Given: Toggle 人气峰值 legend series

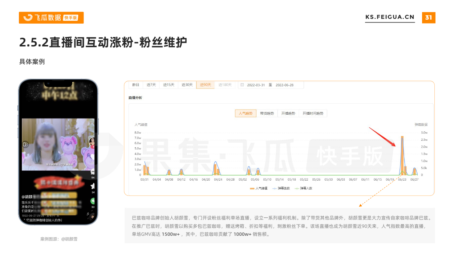Looking at the screenshot, I should click(259, 188).
